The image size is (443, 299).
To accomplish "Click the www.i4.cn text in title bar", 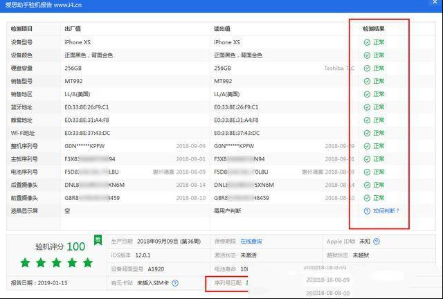I will [x=68, y=5].
